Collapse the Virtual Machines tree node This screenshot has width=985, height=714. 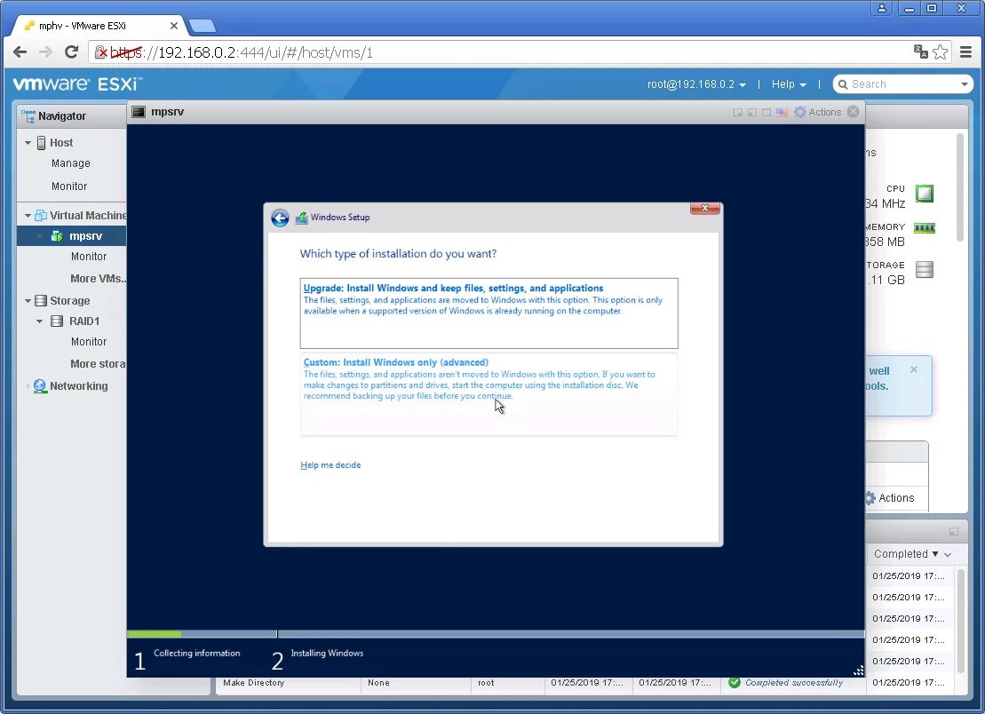click(x=28, y=216)
